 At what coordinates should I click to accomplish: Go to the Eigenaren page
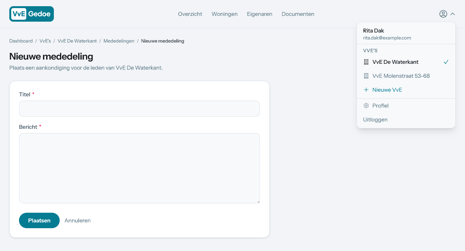[x=259, y=14]
